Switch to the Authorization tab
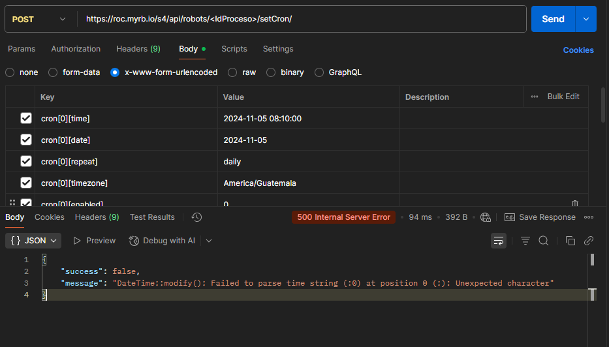 [x=76, y=49]
